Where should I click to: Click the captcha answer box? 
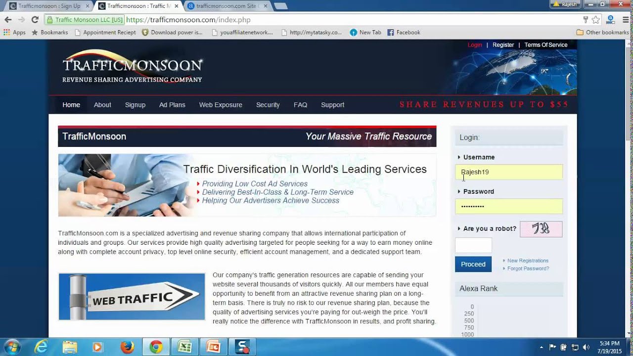click(x=473, y=245)
